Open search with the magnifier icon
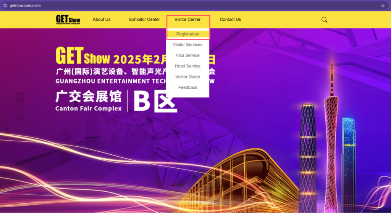The image size is (391, 213). click(324, 20)
